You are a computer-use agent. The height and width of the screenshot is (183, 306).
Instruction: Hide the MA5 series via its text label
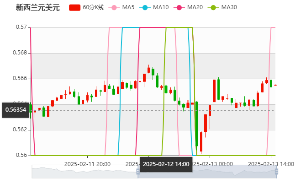pos(128,7)
